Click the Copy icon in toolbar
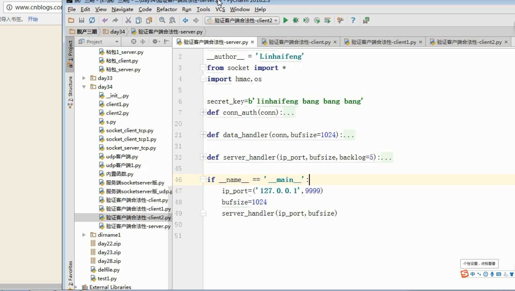The image size is (515, 291). [x=138, y=20]
